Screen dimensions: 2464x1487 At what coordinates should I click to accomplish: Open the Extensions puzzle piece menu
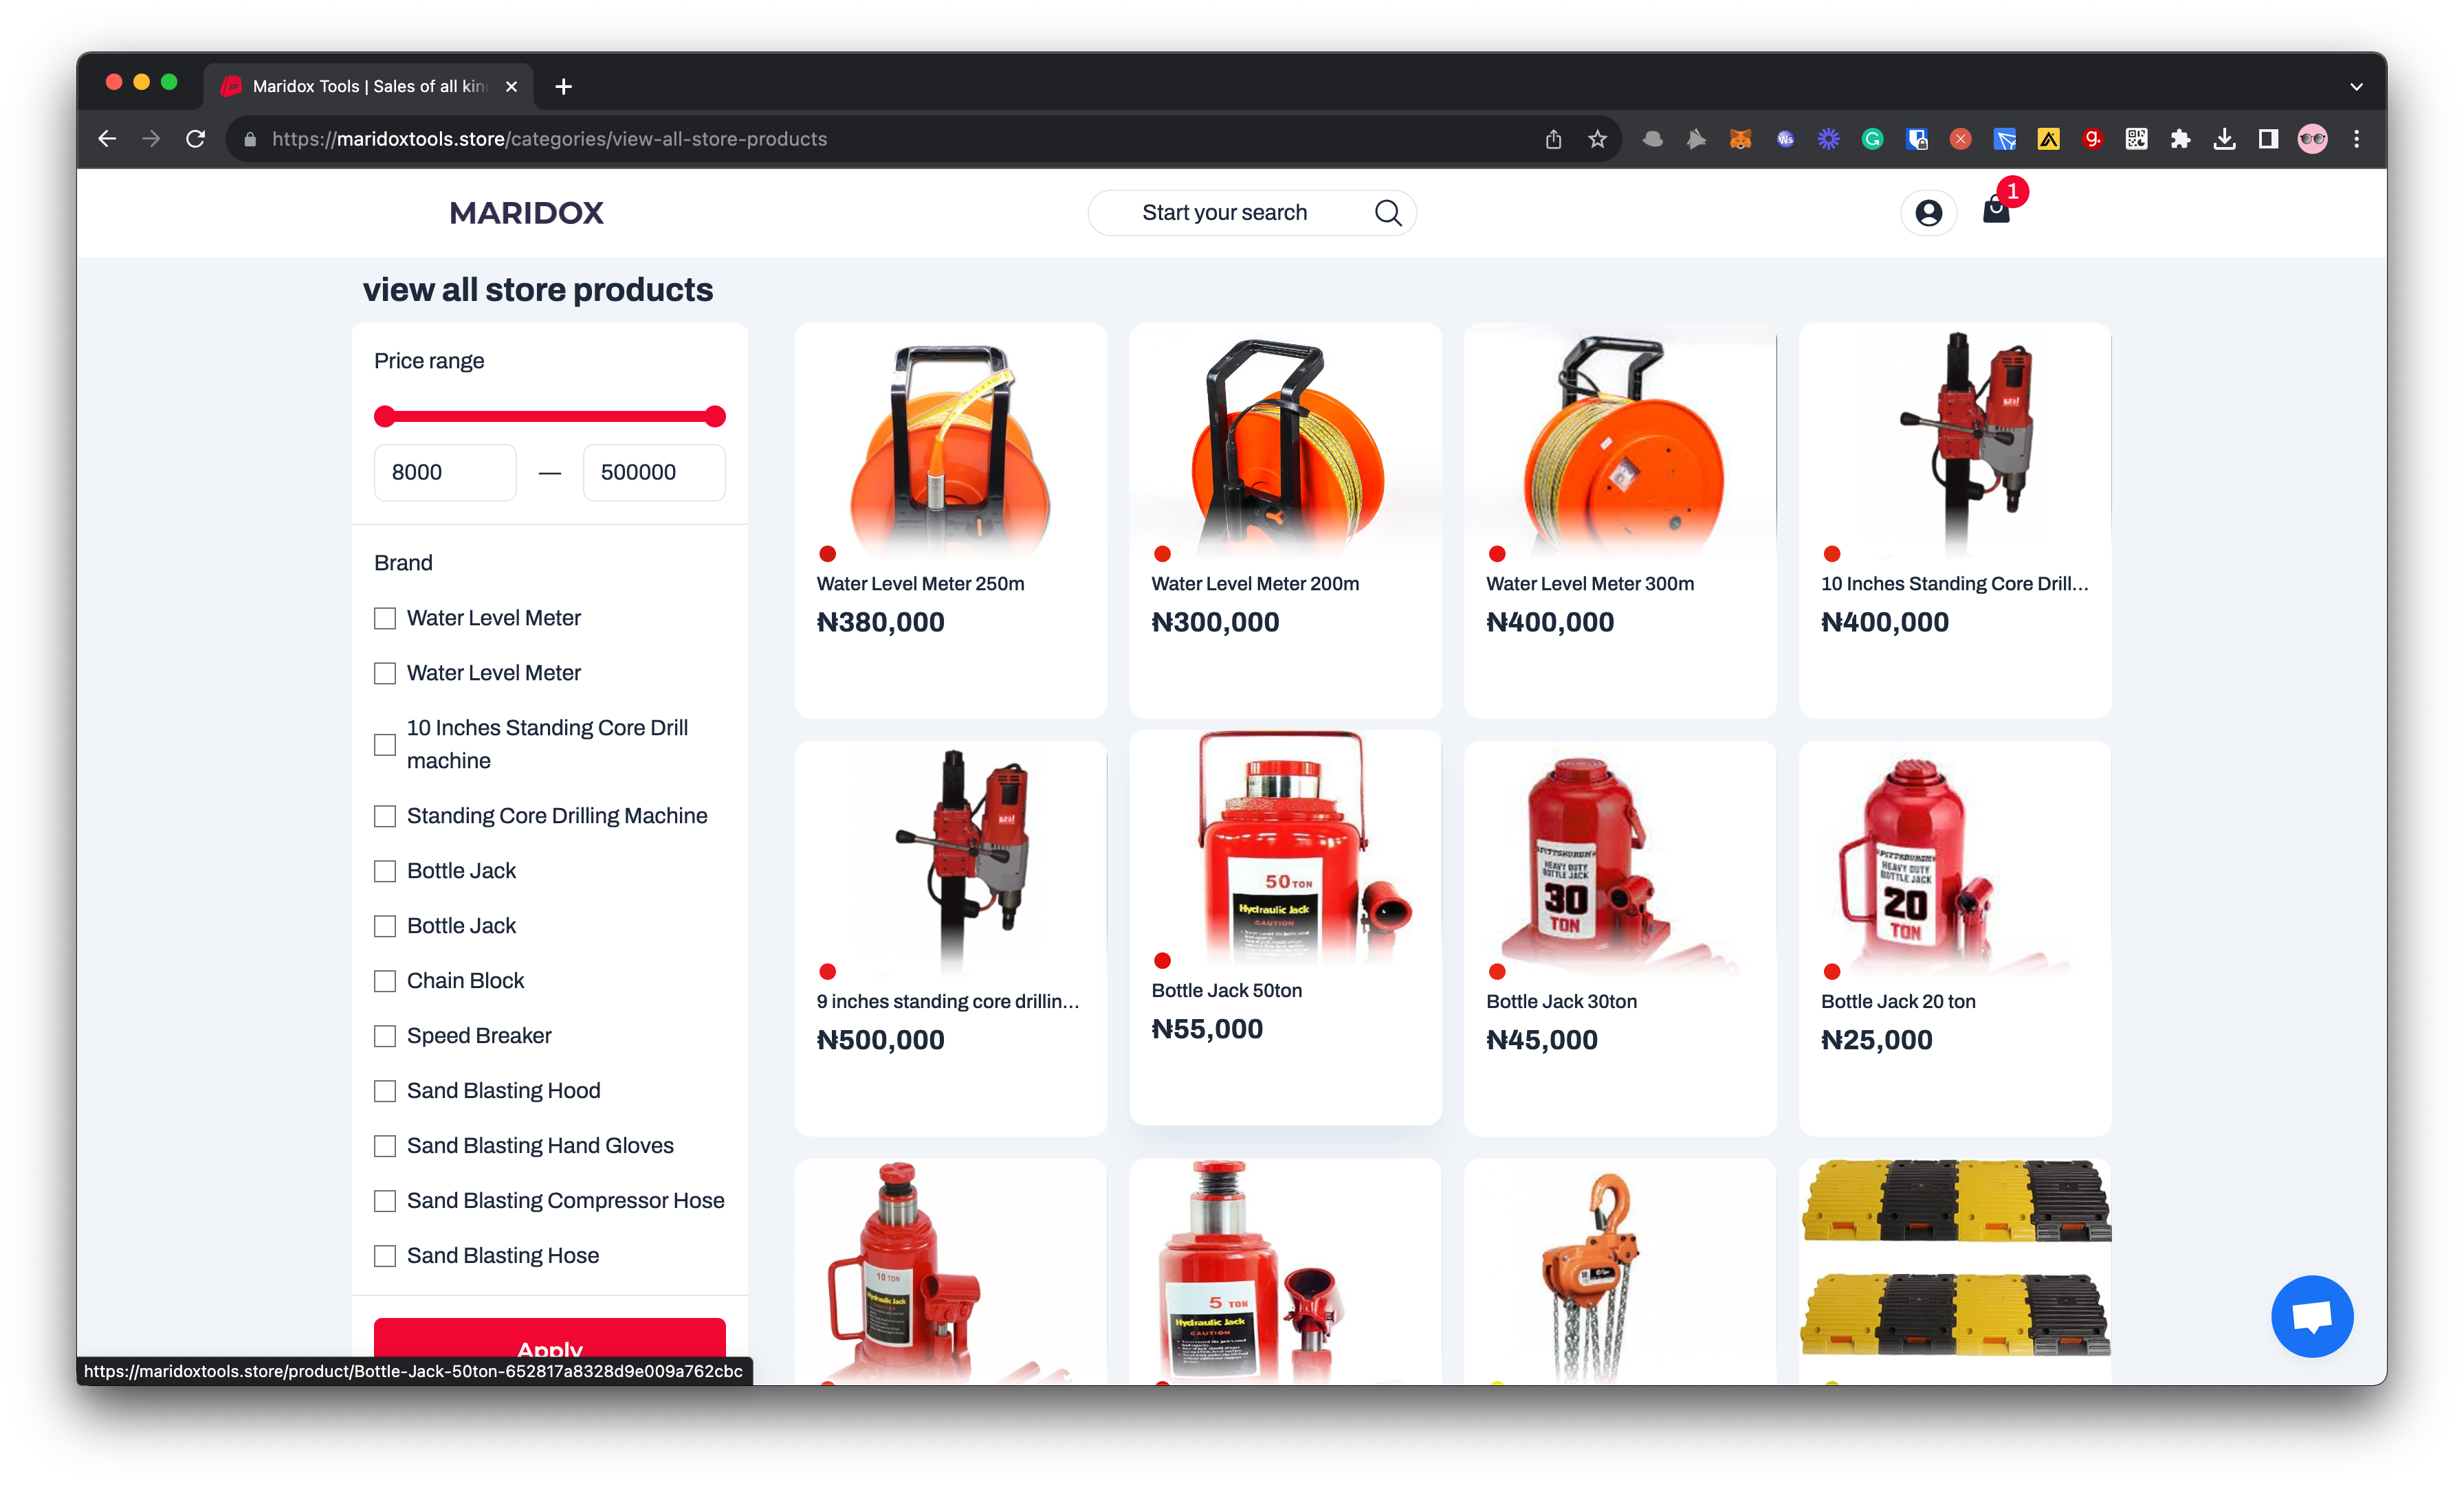2180,139
